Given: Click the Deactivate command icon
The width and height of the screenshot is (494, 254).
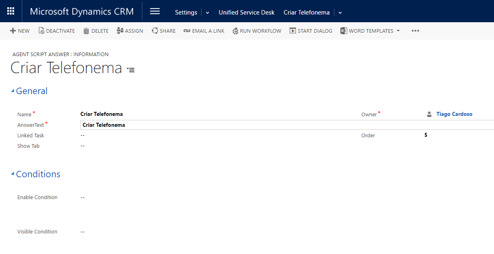Looking at the screenshot, I should (x=41, y=31).
